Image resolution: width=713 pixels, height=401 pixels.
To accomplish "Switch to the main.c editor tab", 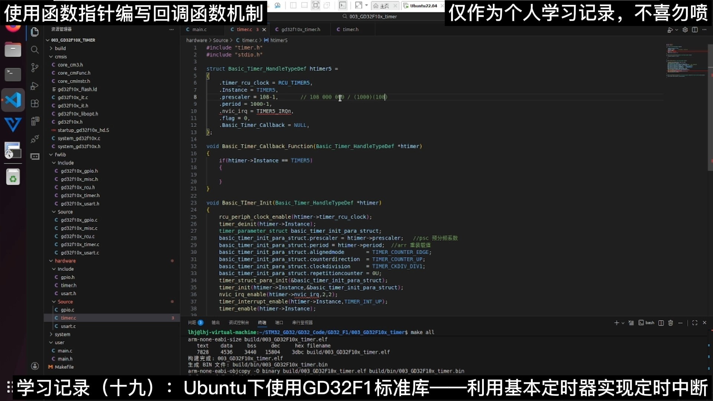I will 199,29.
